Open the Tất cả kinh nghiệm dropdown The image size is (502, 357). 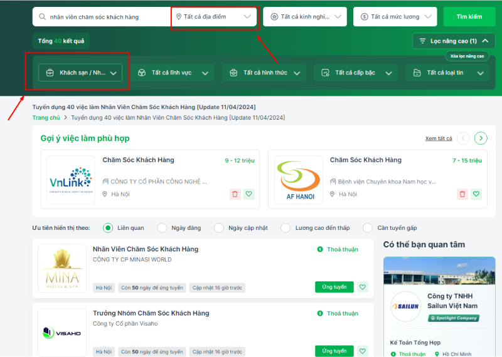[x=305, y=17]
